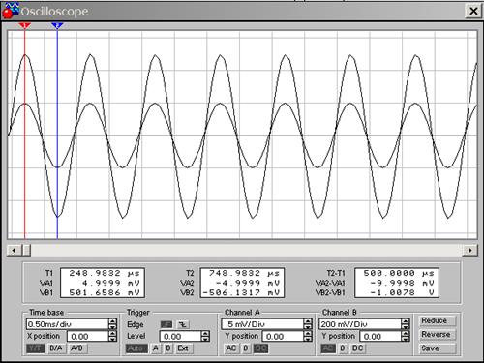Set Channel B coupling to 0
This screenshot has width=484, height=363.
[x=343, y=348]
